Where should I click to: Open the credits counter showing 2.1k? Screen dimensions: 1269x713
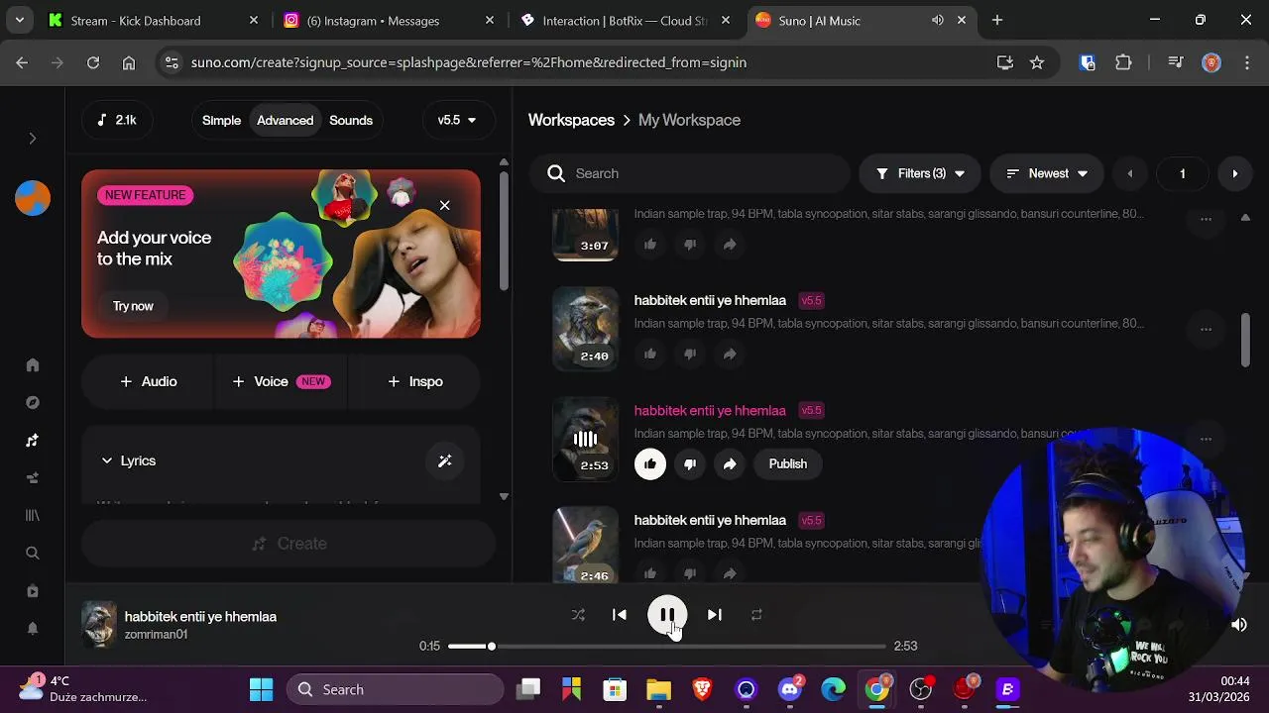[x=116, y=120]
